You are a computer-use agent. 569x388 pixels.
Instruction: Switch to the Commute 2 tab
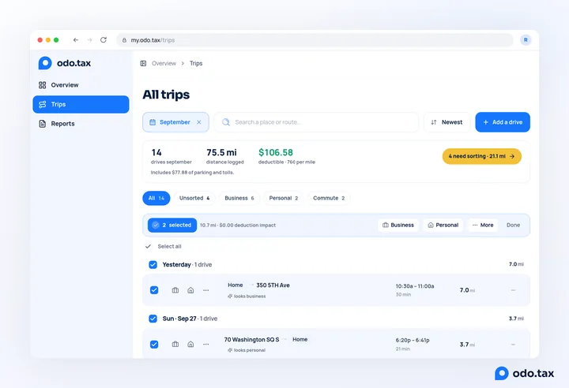(329, 198)
